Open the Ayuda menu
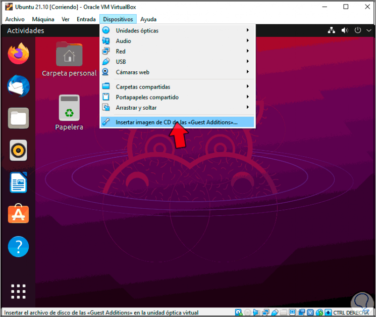 pos(148,19)
